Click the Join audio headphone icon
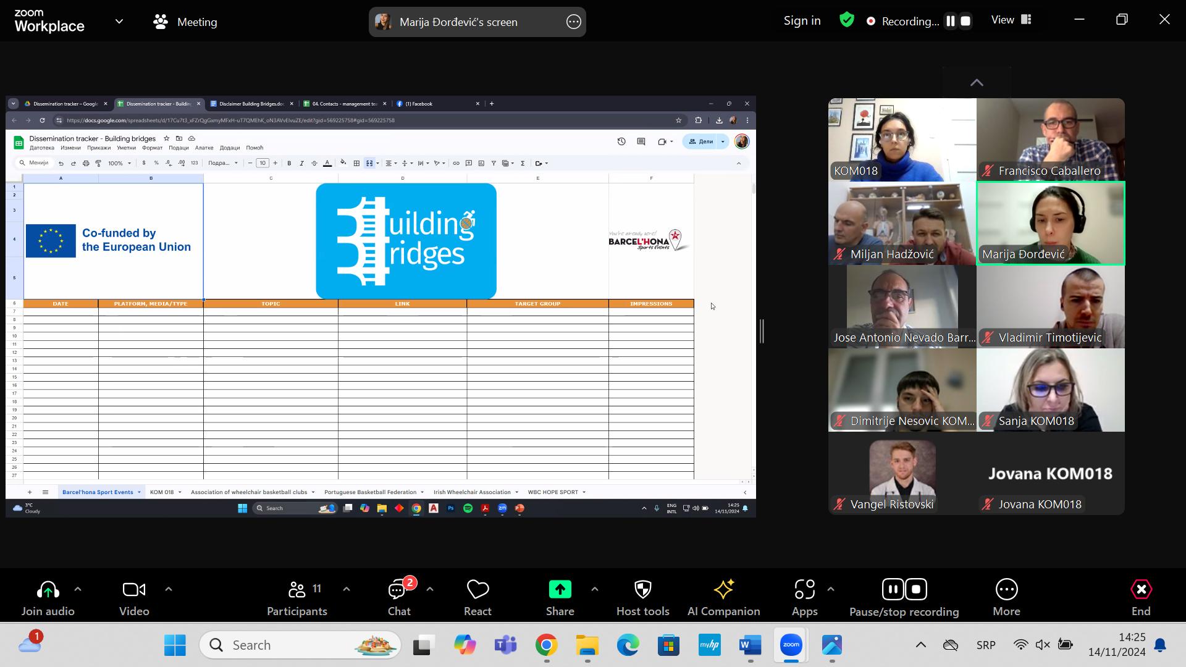The height and width of the screenshot is (667, 1186). 48,590
